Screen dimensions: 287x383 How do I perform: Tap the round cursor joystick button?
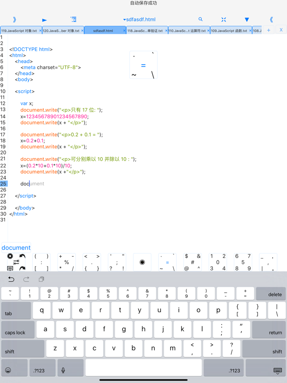(x=142, y=262)
